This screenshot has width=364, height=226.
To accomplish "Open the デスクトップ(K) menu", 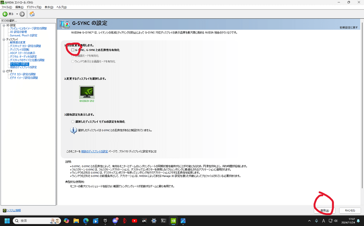I will click(x=34, y=7).
